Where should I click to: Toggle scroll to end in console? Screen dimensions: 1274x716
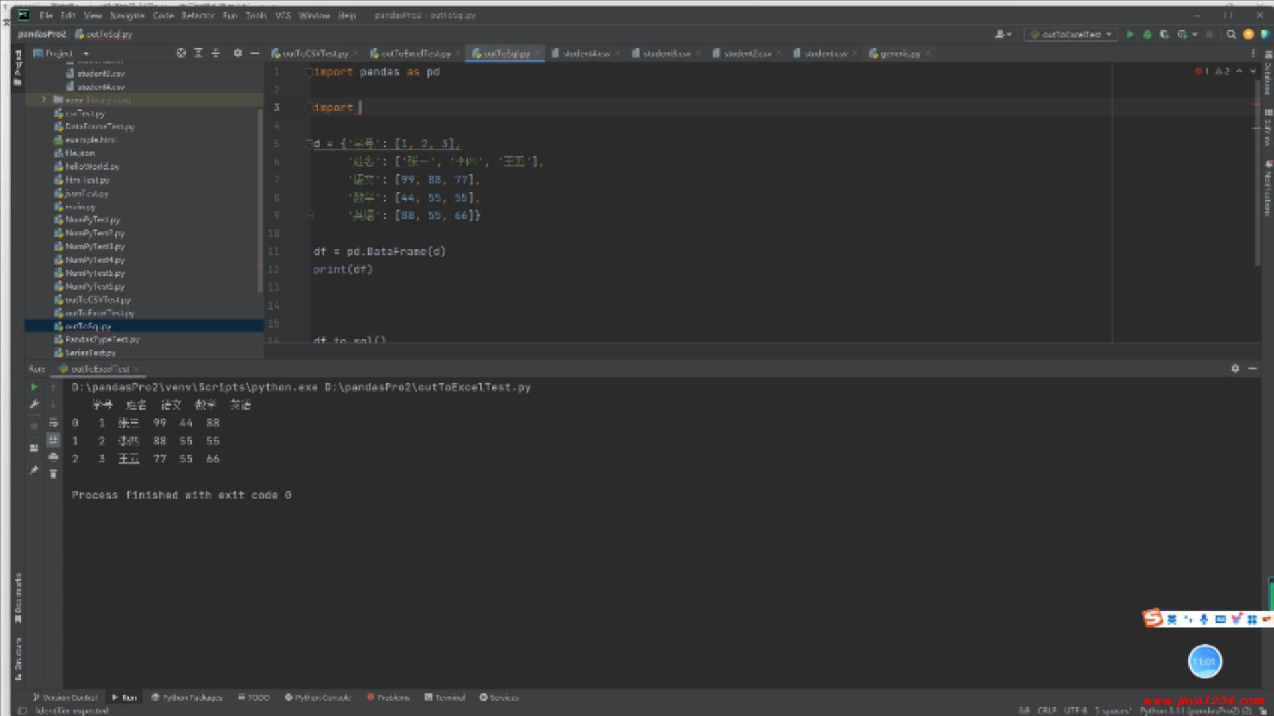pos(54,440)
